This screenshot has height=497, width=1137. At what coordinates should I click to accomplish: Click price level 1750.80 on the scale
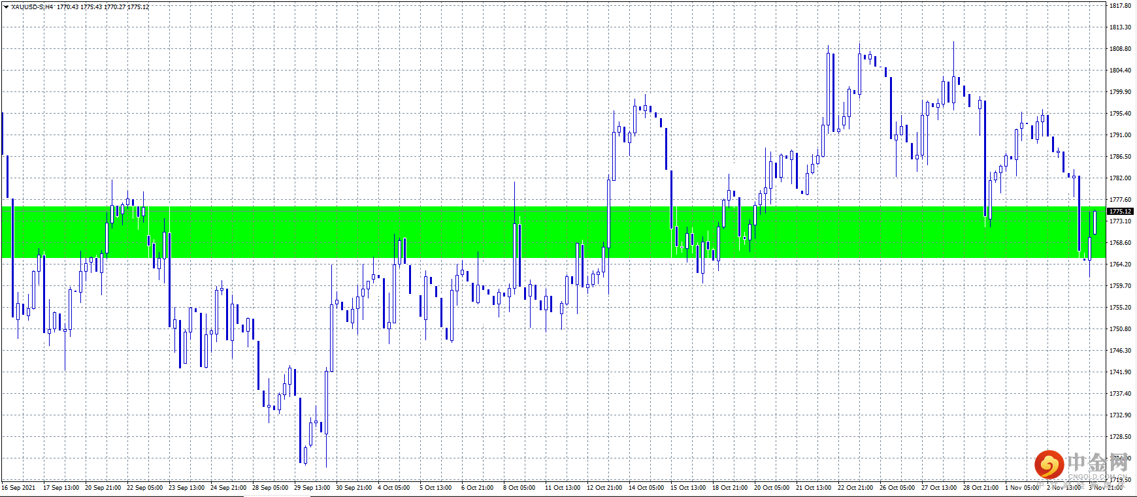point(1120,329)
